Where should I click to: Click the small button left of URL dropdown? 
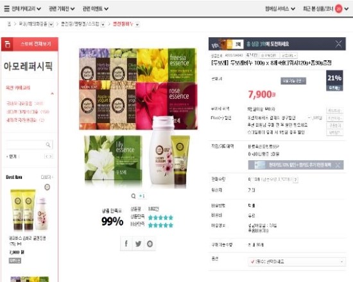[x=270, y=55]
